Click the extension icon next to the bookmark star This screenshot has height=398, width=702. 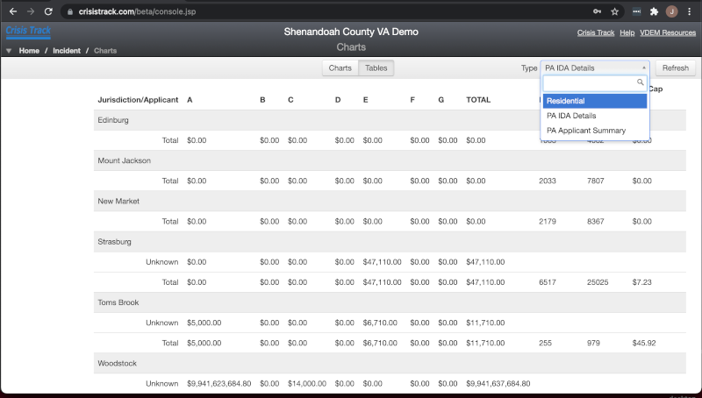(x=636, y=11)
